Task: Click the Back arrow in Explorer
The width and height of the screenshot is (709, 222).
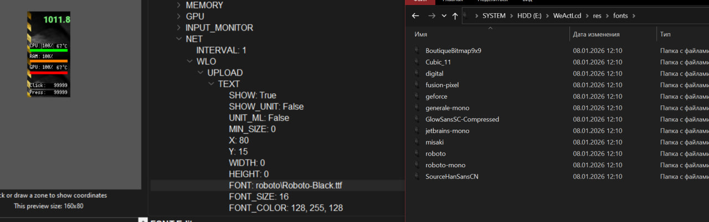Action: (x=416, y=16)
